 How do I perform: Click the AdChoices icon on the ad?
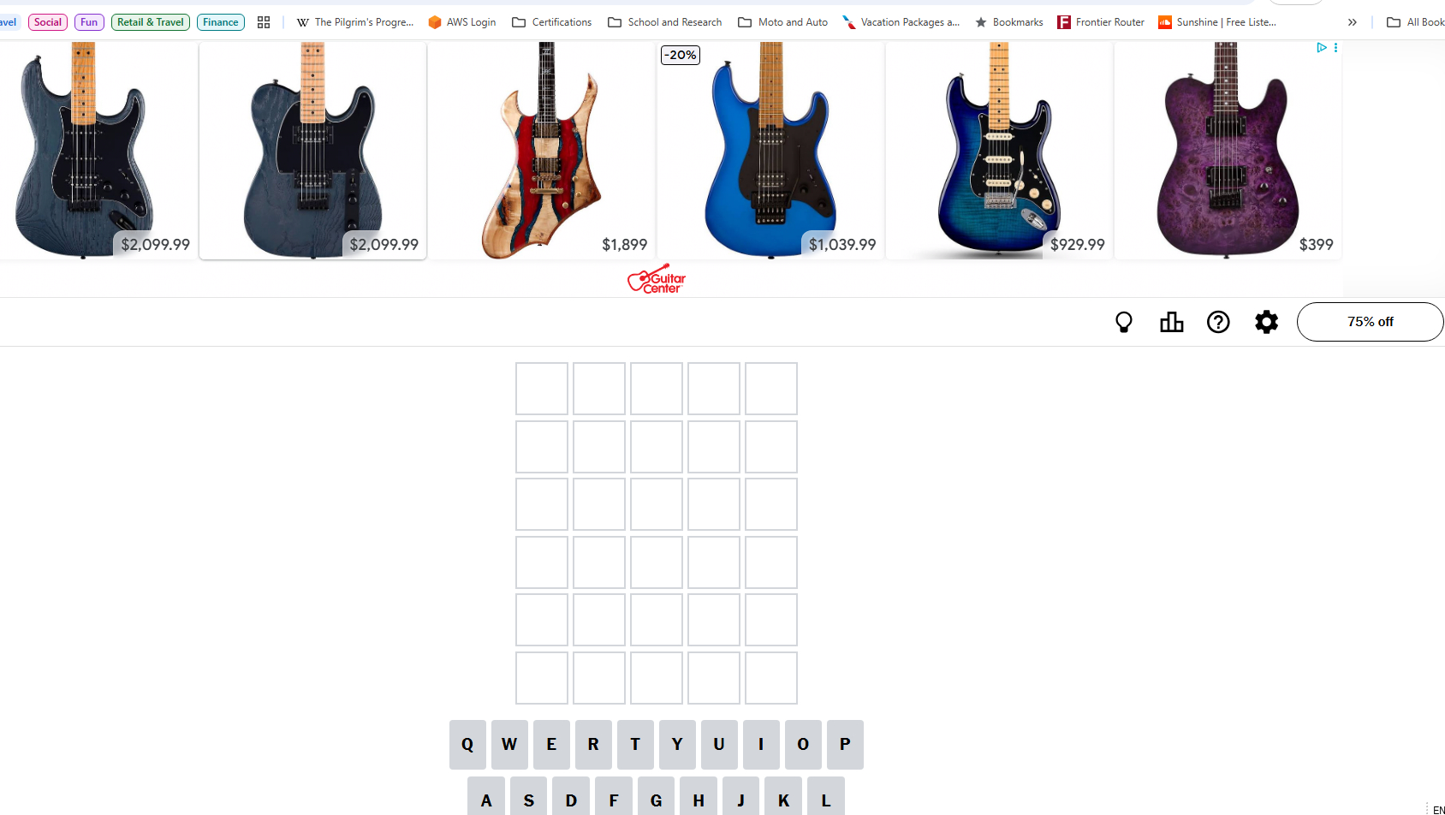pyautogui.click(x=1322, y=48)
